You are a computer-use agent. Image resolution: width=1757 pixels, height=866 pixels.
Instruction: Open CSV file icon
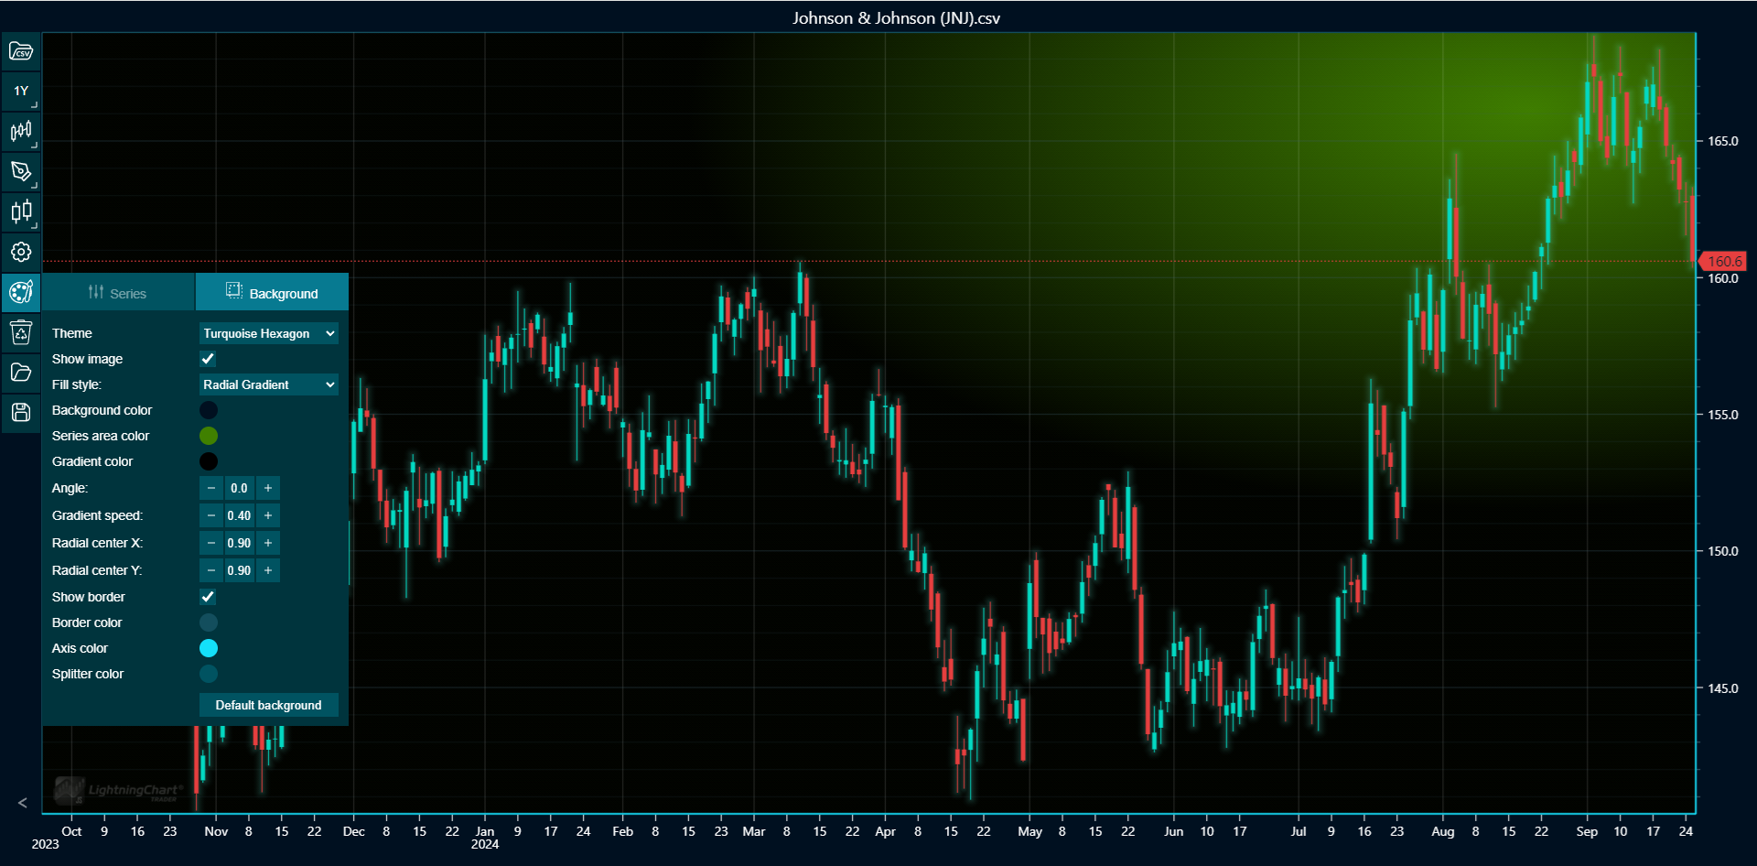pos(21,51)
